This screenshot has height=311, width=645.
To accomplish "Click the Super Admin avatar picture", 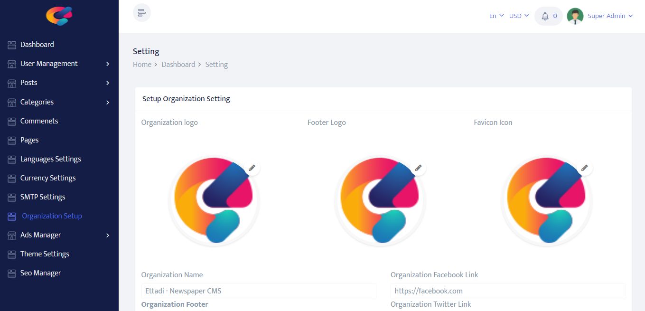I will click(x=575, y=16).
